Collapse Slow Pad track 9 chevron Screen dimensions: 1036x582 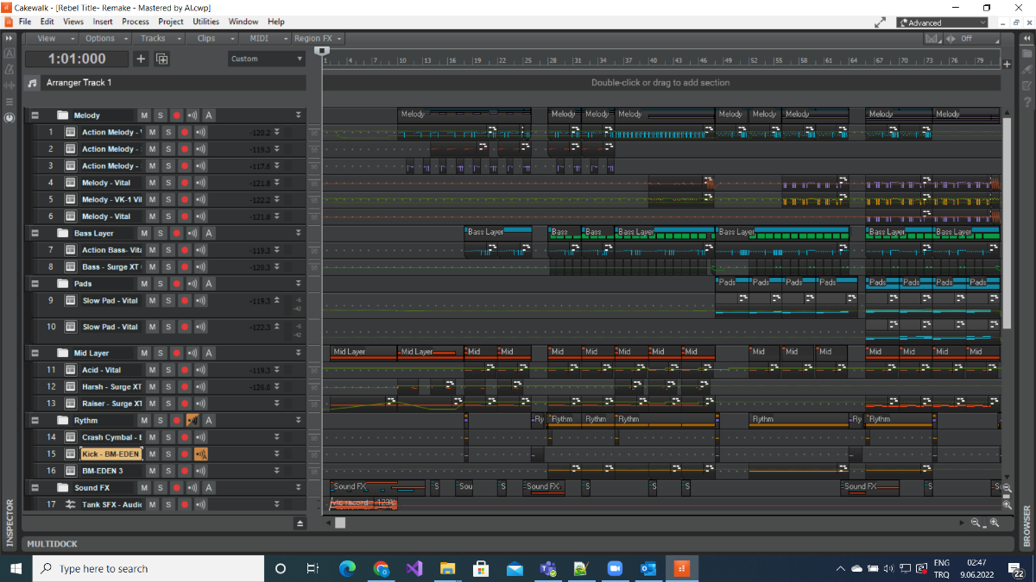[276, 300]
